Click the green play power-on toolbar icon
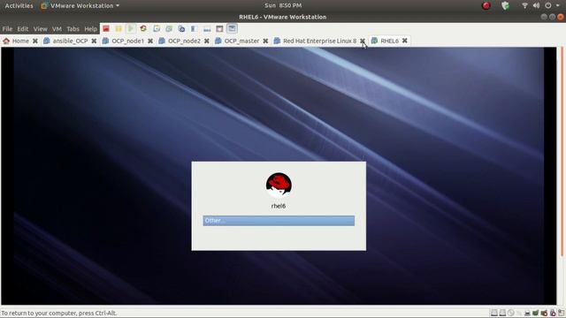The height and width of the screenshot is (318, 566). (131, 28)
